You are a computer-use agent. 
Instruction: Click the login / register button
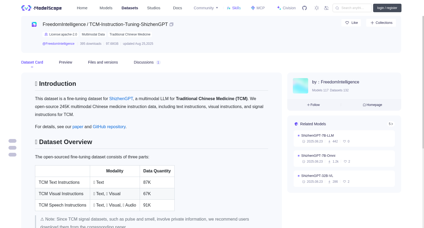(x=387, y=8)
